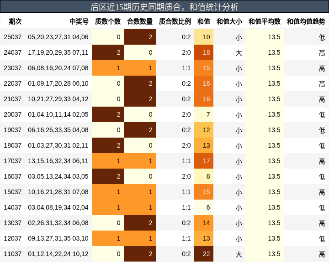Click the 和值大小 column header
The width and height of the screenshot is (329, 262).
pos(229,21)
